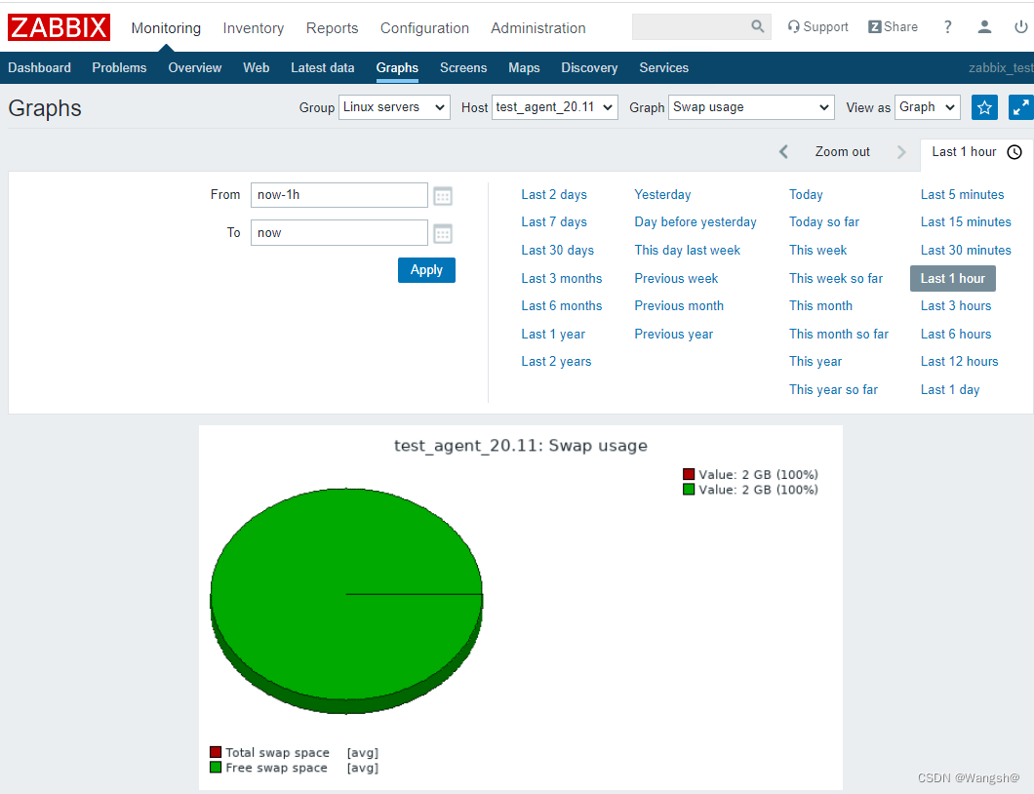Select This year so far range
This screenshot has width=1034, height=794.
point(833,390)
